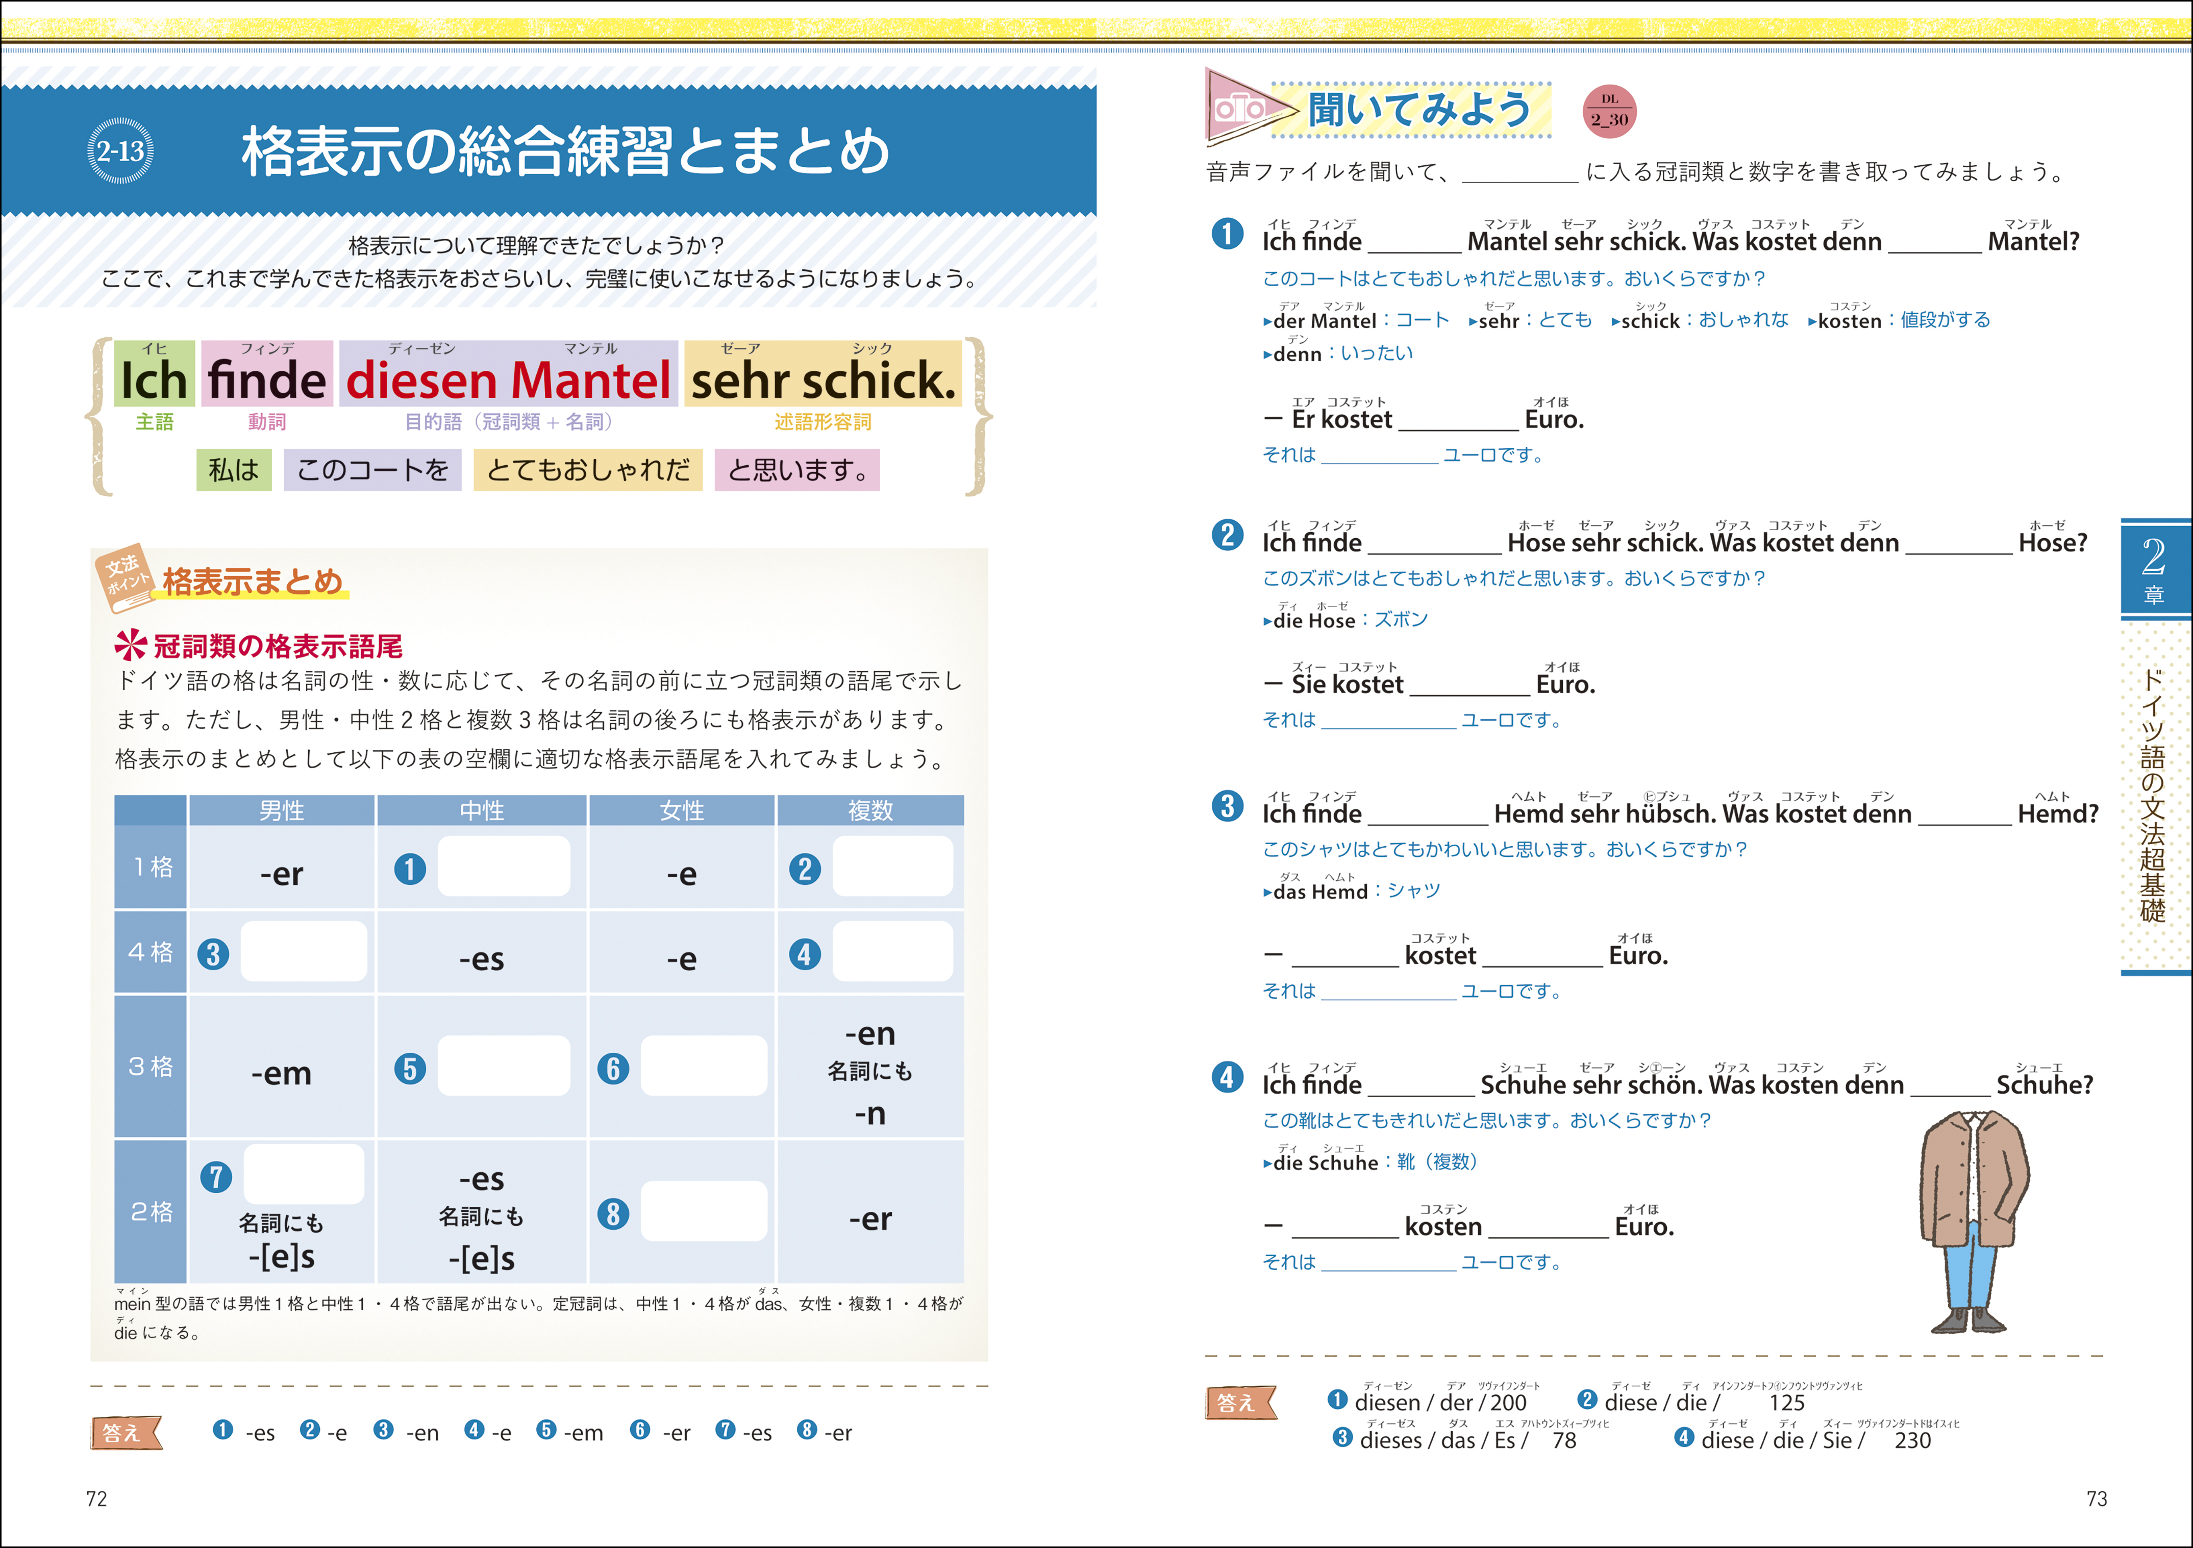2193x1548 pixels.
Task: Click the blank after 'Ich finde' before 'Hemd'
Action: (x=1428, y=815)
